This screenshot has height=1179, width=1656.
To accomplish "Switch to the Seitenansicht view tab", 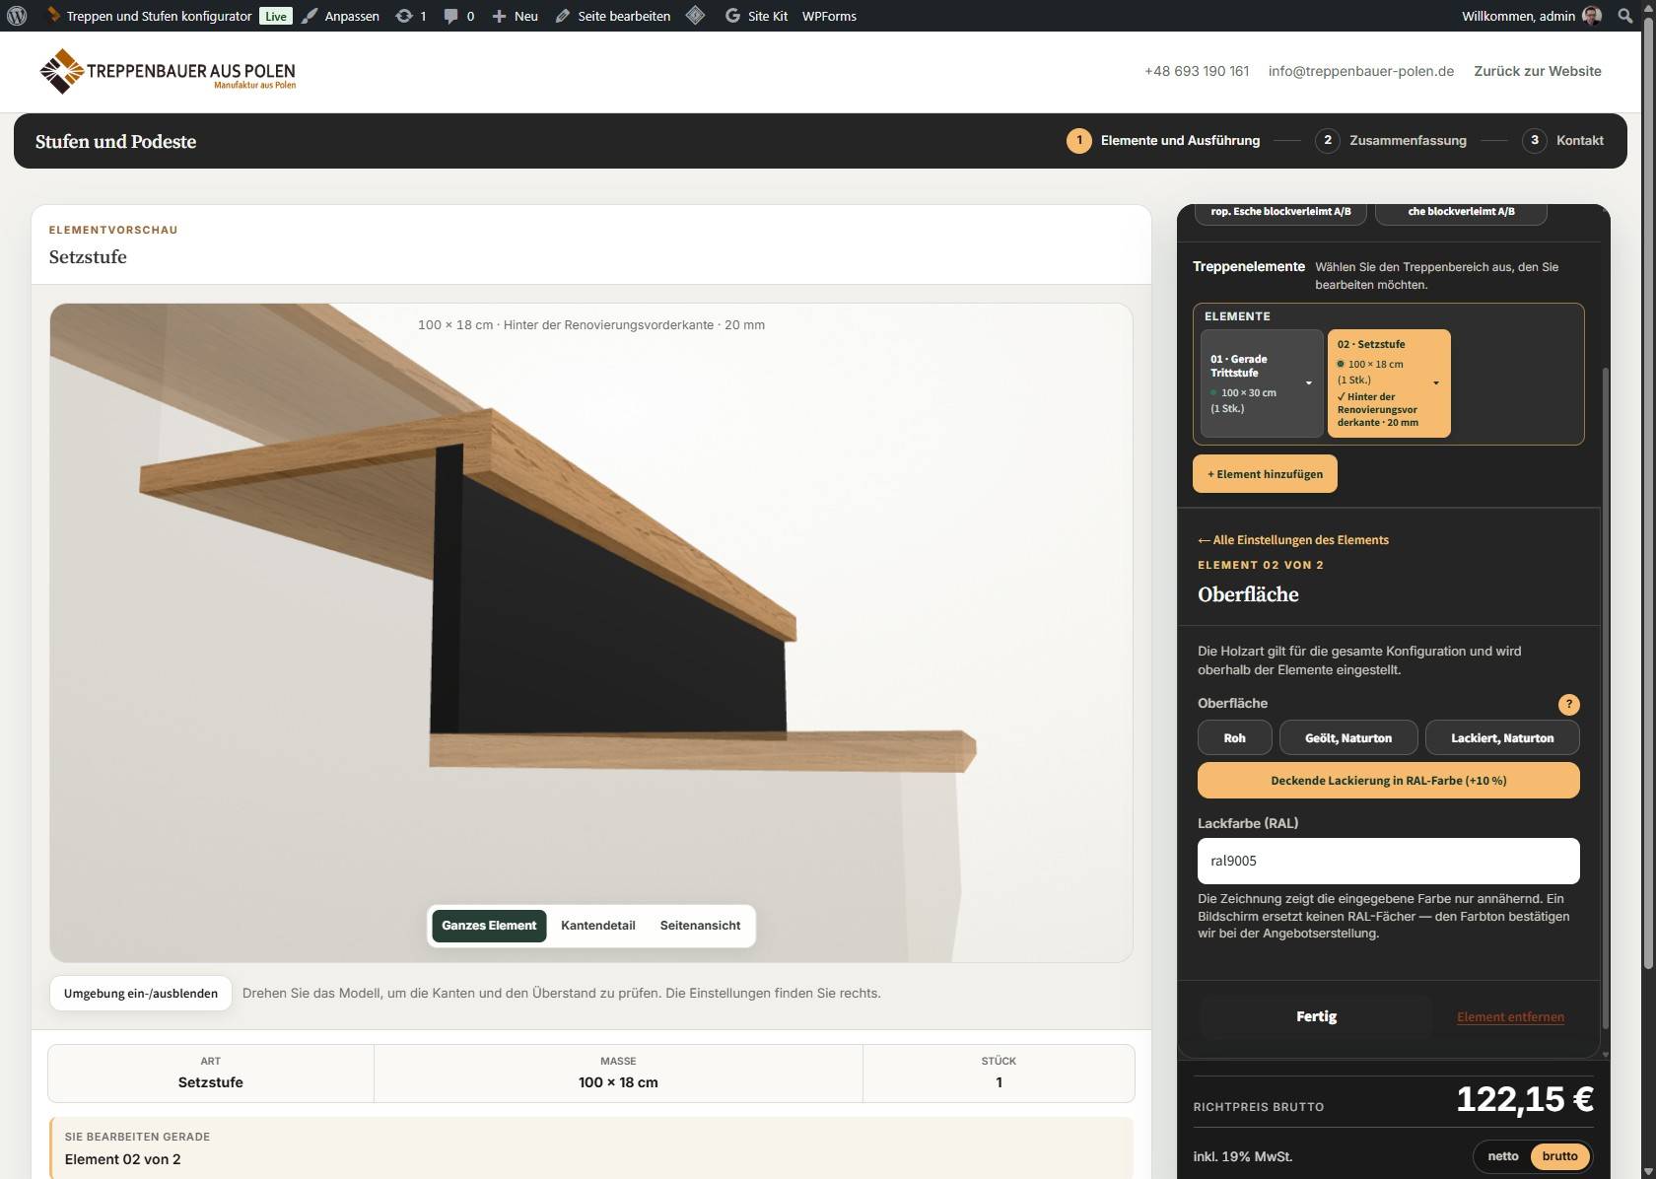I will [700, 926].
